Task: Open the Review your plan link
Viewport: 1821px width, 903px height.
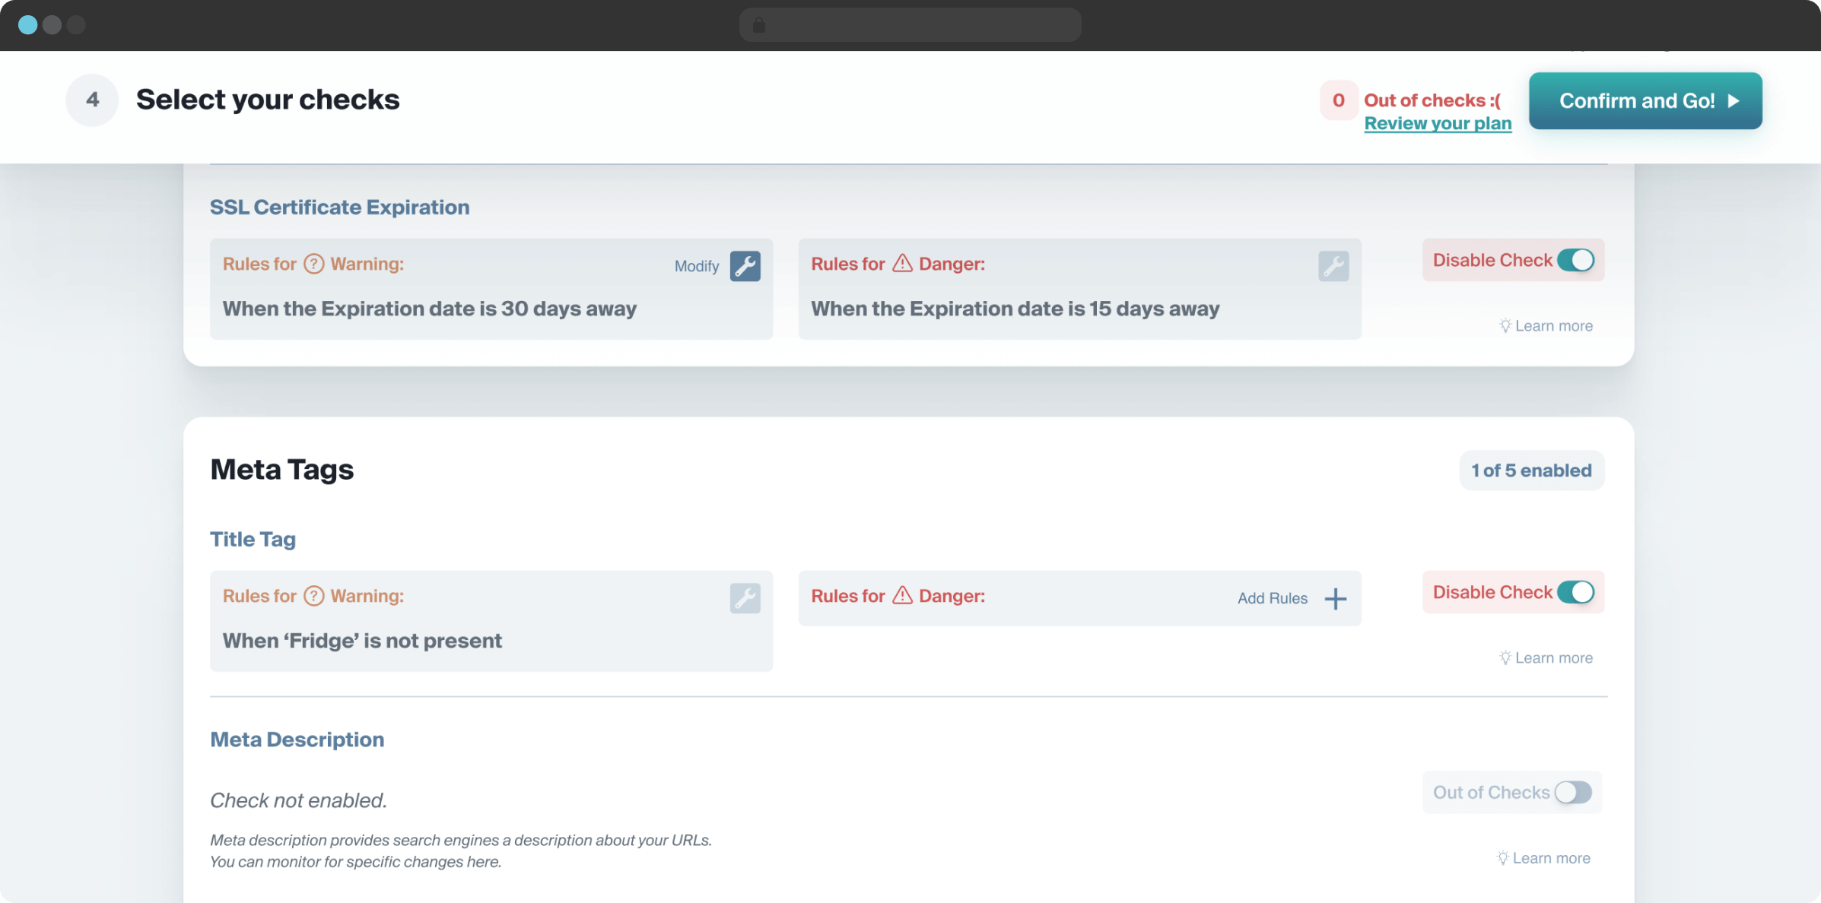Action: [x=1438, y=123]
